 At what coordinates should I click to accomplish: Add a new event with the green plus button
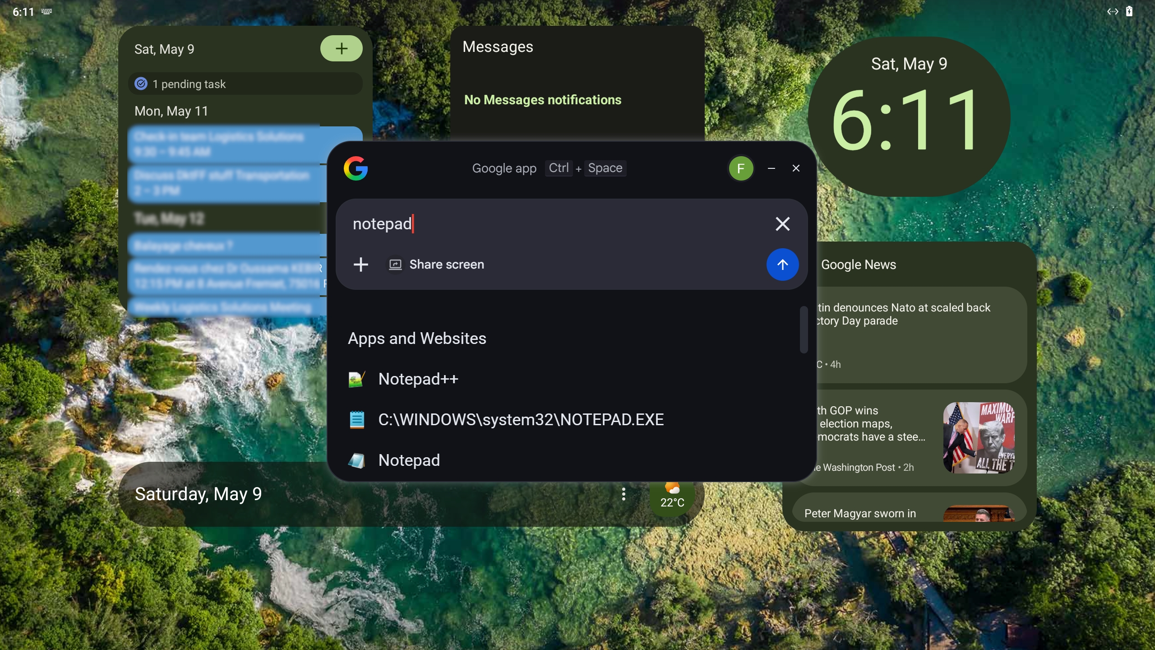point(341,48)
